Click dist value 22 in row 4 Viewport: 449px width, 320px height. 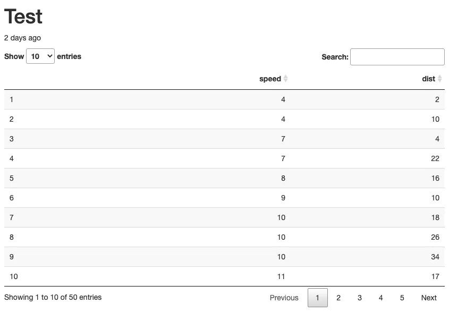click(x=435, y=158)
